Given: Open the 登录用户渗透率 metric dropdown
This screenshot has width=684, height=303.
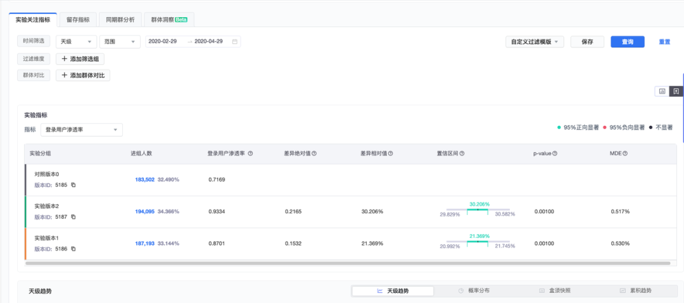Looking at the screenshot, I should 82,130.
